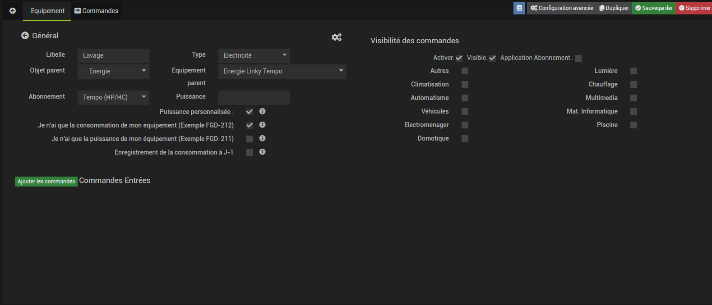The width and height of the screenshot is (712, 305).
Task: Expand the Objet parent dropdown
Action: tap(113, 71)
